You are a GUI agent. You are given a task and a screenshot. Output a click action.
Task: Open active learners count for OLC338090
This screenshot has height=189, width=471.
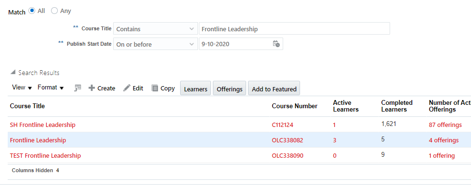(x=335, y=156)
